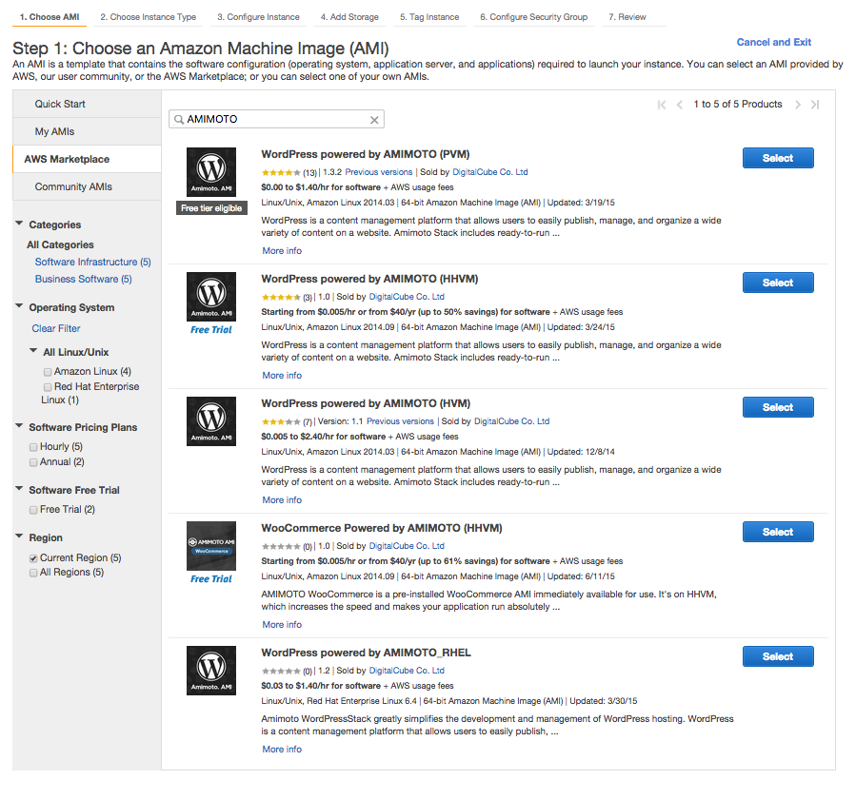Screen dimensions: 856x800
Task: Filter by Software Infrastructure (5)
Action: point(93,262)
